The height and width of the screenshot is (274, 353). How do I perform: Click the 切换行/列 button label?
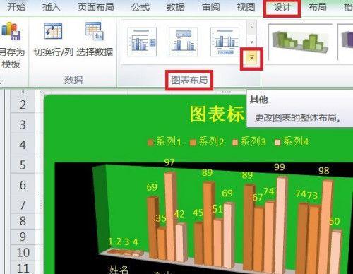tap(54, 52)
